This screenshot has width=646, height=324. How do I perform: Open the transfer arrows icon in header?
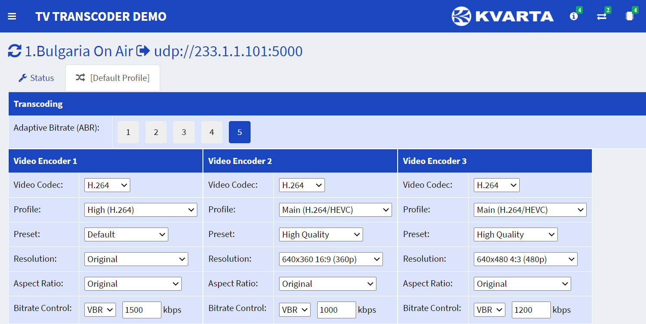tap(601, 16)
